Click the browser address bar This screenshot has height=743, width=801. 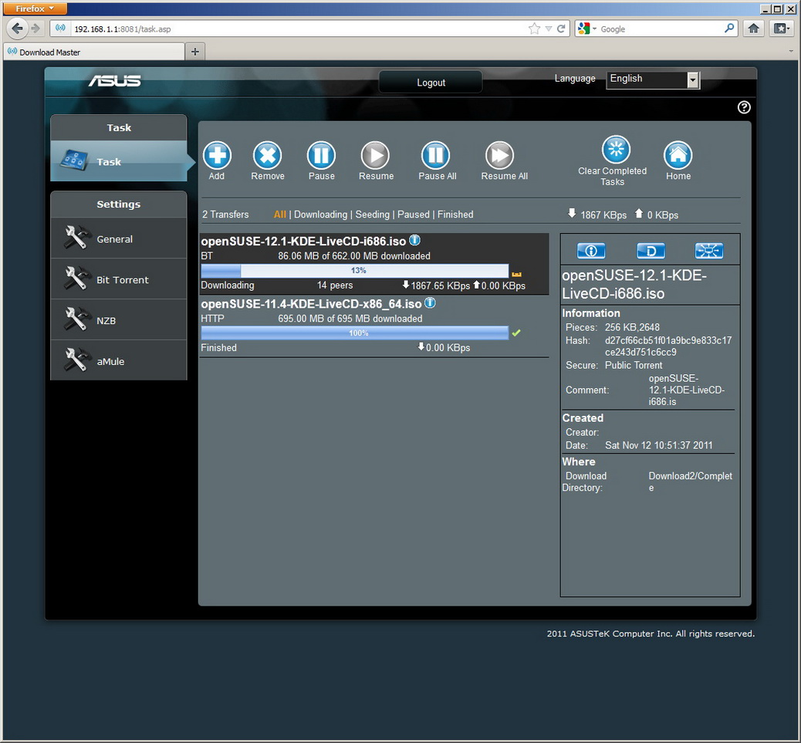293,29
